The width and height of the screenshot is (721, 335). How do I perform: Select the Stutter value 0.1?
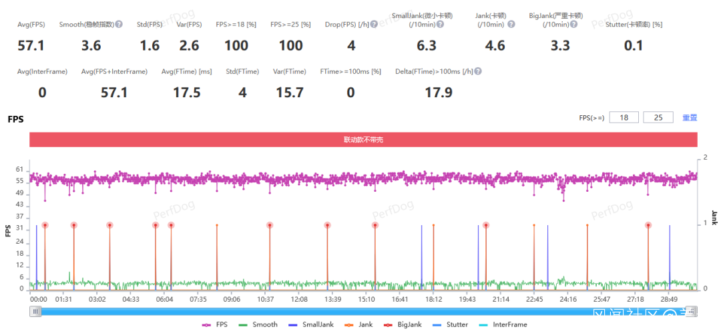pyautogui.click(x=634, y=46)
